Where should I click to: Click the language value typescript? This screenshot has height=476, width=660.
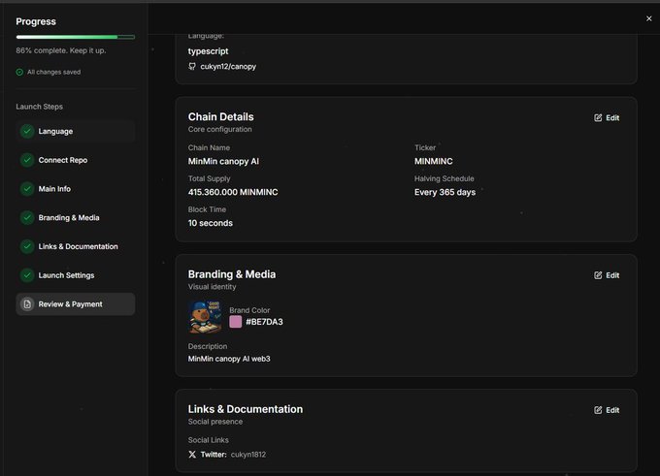click(208, 51)
